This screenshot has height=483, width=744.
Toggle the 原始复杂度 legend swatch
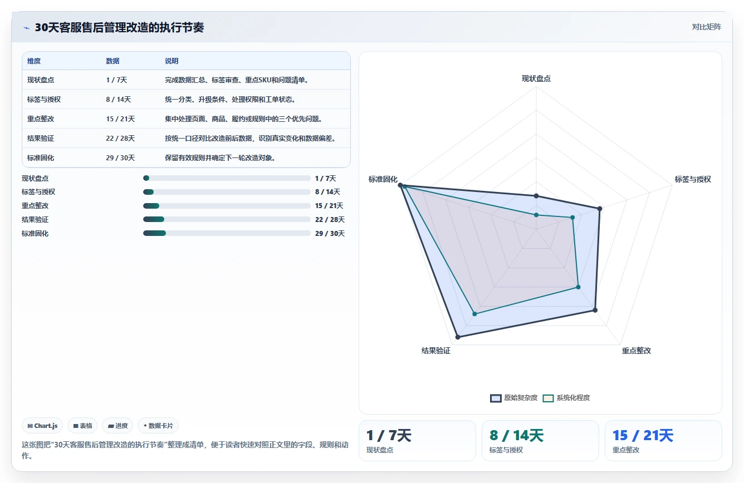496,398
